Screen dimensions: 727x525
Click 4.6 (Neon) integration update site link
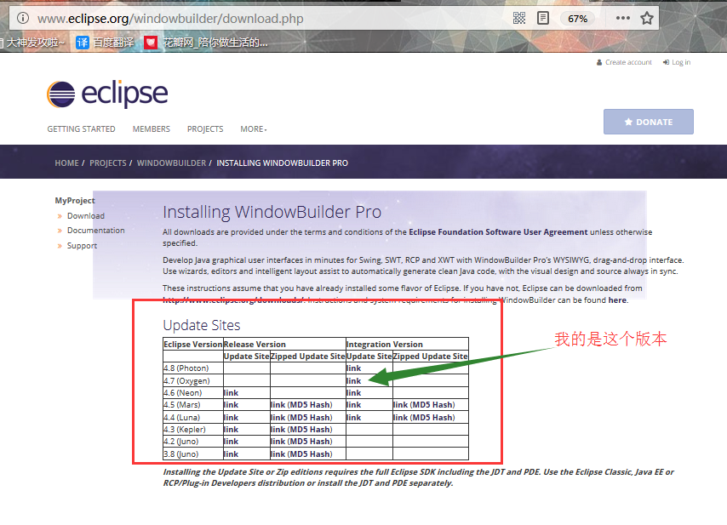point(353,393)
